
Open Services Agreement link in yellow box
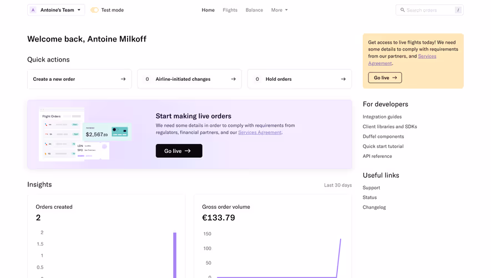tap(402, 60)
